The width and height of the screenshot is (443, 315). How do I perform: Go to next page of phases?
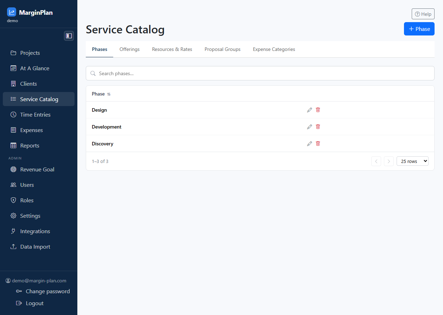[x=389, y=161]
